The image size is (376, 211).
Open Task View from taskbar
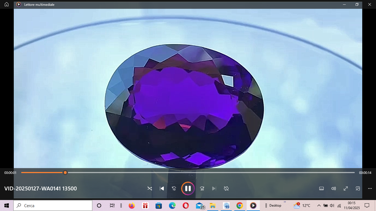(x=112, y=206)
